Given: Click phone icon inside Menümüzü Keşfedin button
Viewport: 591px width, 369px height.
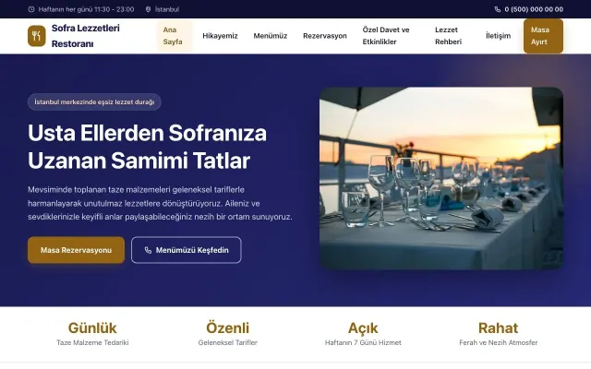Looking at the screenshot, I should 148,250.
